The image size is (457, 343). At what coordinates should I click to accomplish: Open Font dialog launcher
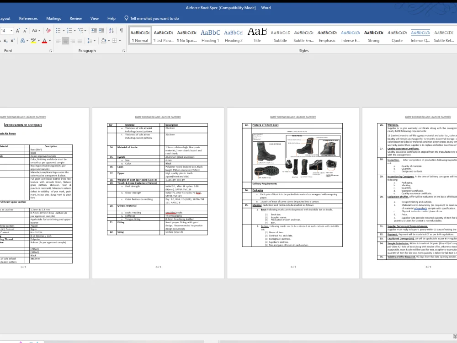[x=51, y=51]
